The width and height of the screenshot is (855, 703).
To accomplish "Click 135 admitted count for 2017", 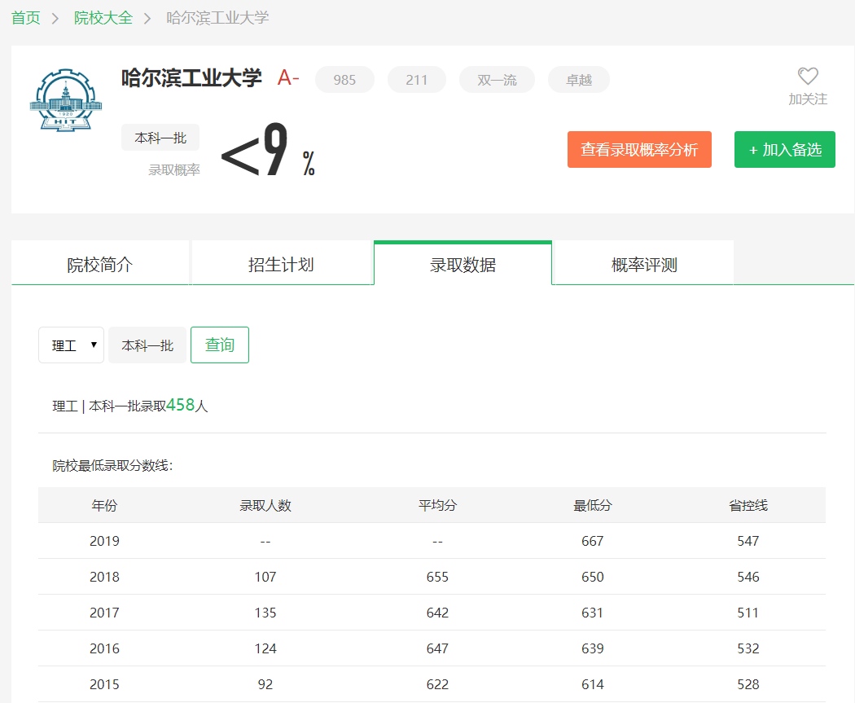I will [265, 613].
